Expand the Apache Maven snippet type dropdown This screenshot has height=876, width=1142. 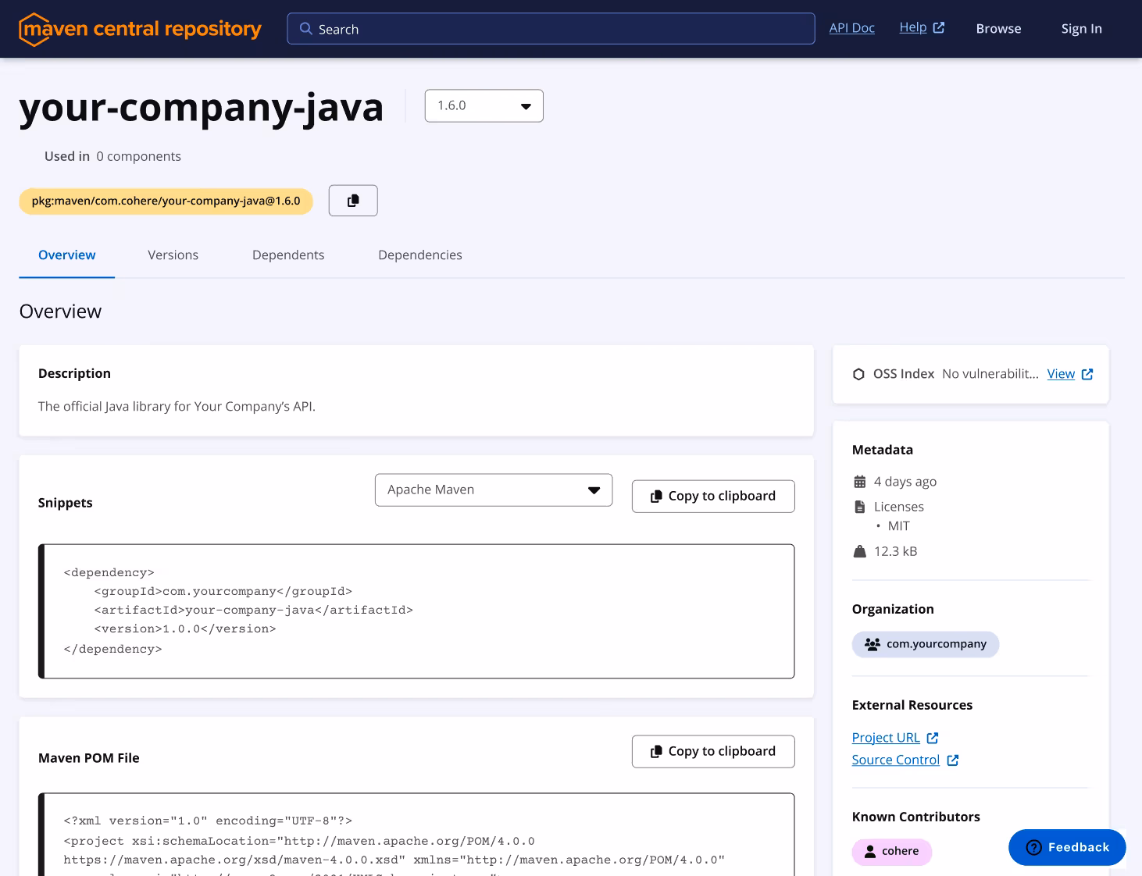pos(493,490)
